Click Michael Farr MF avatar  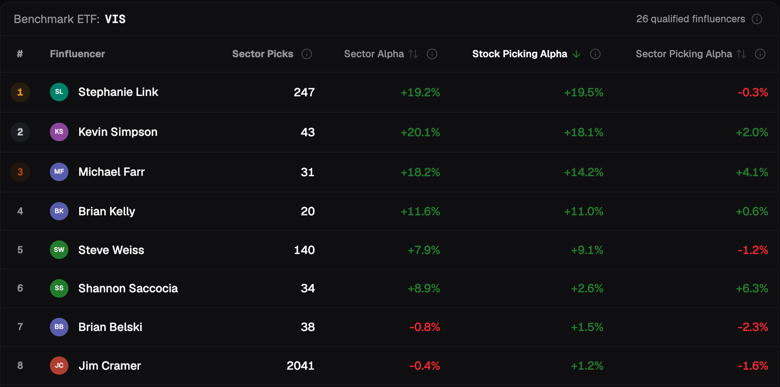click(59, 172)
